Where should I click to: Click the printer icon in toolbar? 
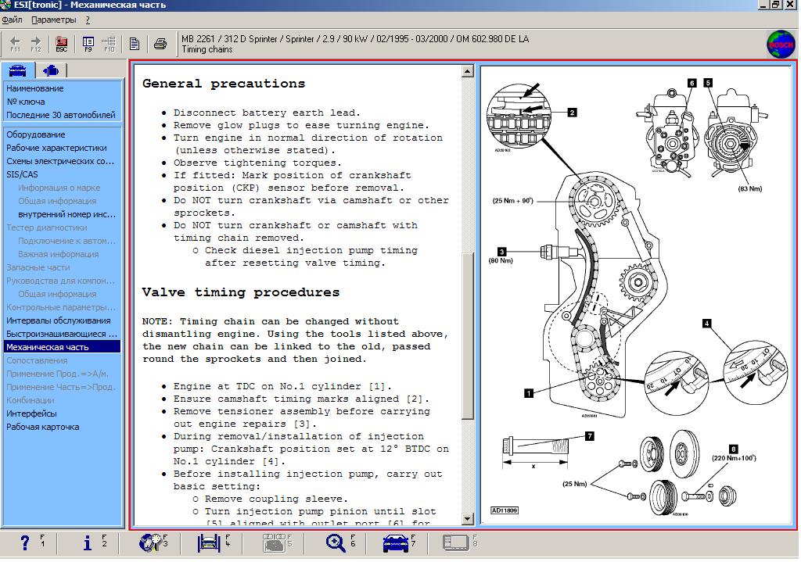tap(160, 44)
